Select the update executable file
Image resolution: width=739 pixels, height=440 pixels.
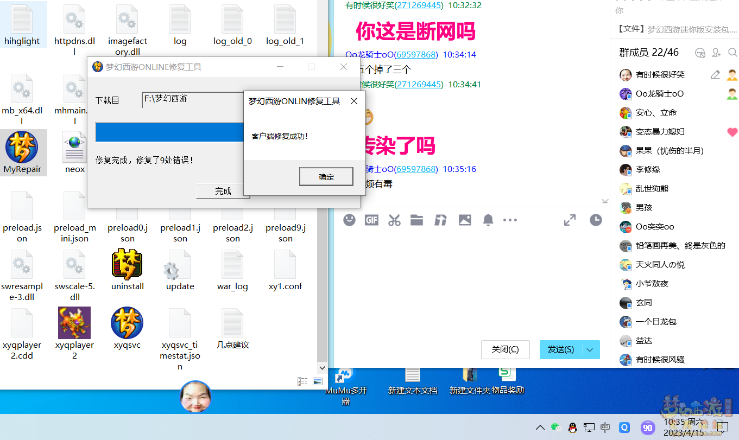point(180,270)
